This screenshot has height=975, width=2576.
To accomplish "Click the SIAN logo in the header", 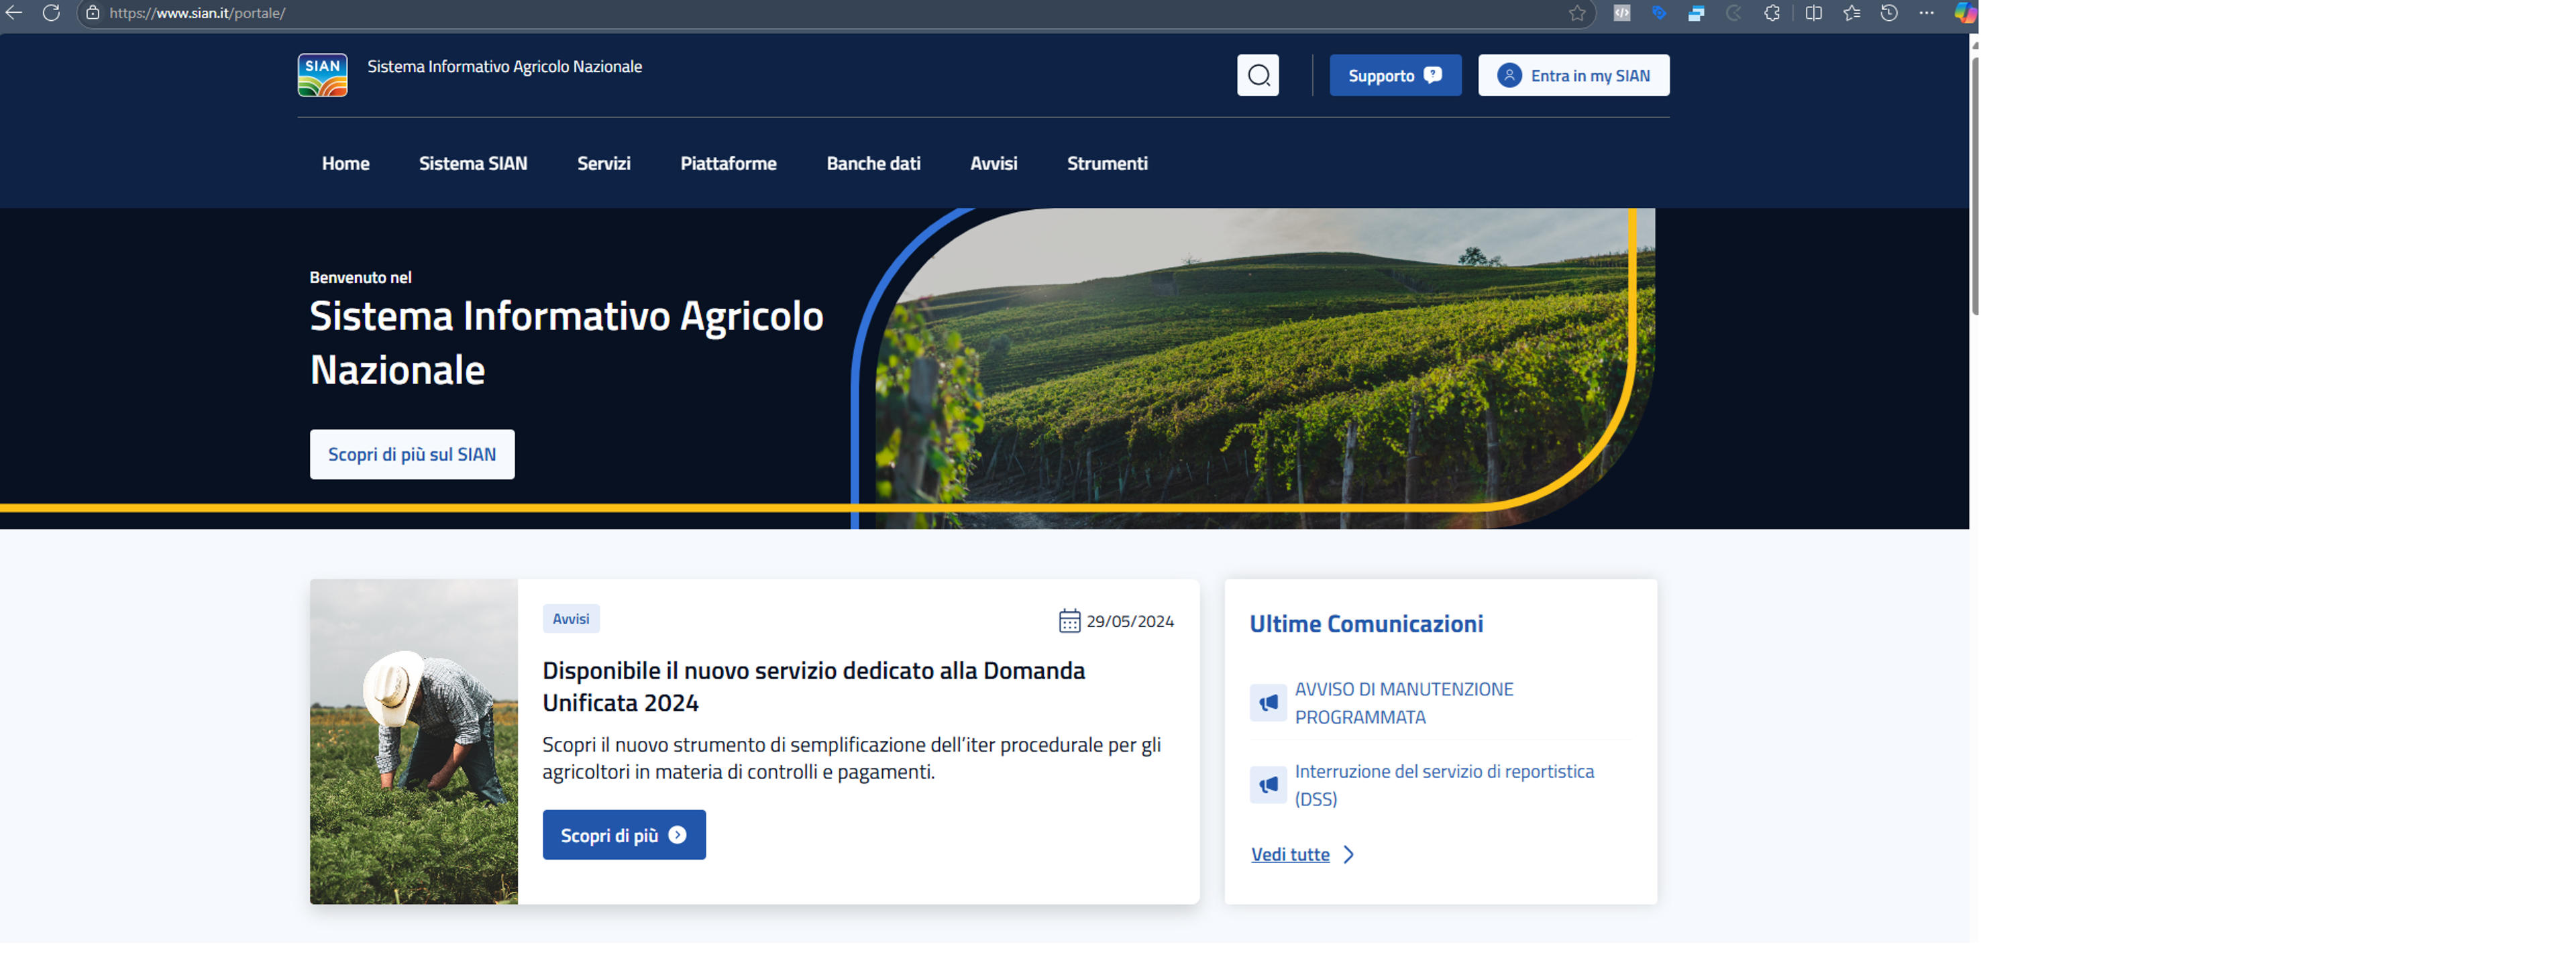I will pyautogui.click(x=322, y=75).
